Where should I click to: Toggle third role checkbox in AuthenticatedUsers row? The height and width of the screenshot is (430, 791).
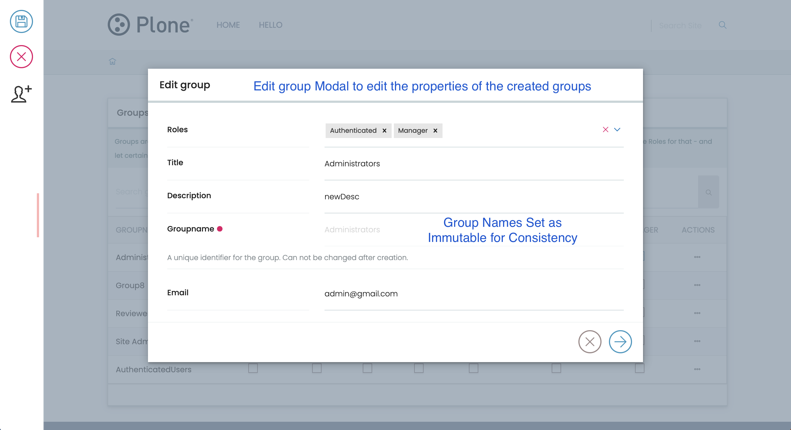[367, 368]
